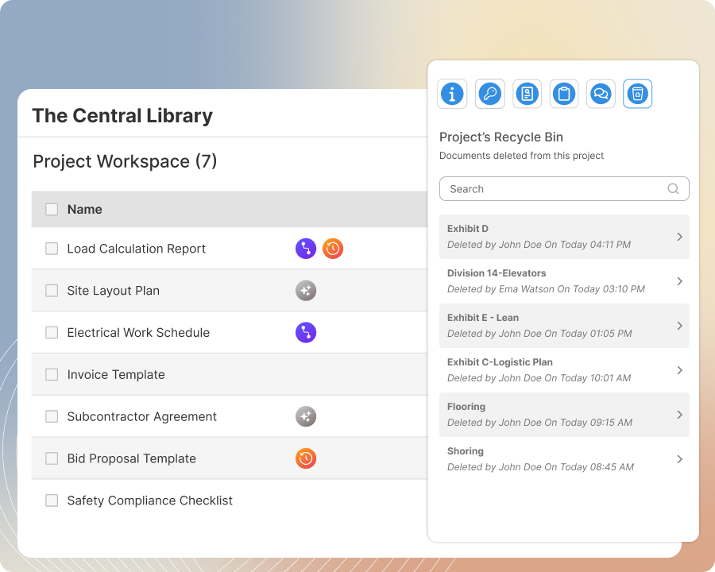The width and height of the screenshot is (715, 572).
Task: Click purple workflow icon on Load Calculation Report
Action: click(306, 249)
